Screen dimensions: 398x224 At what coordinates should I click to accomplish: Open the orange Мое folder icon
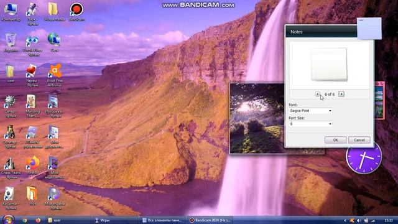click(32, 196)
